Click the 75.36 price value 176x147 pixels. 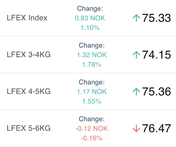pyautogui.click(x=156, y=91)
